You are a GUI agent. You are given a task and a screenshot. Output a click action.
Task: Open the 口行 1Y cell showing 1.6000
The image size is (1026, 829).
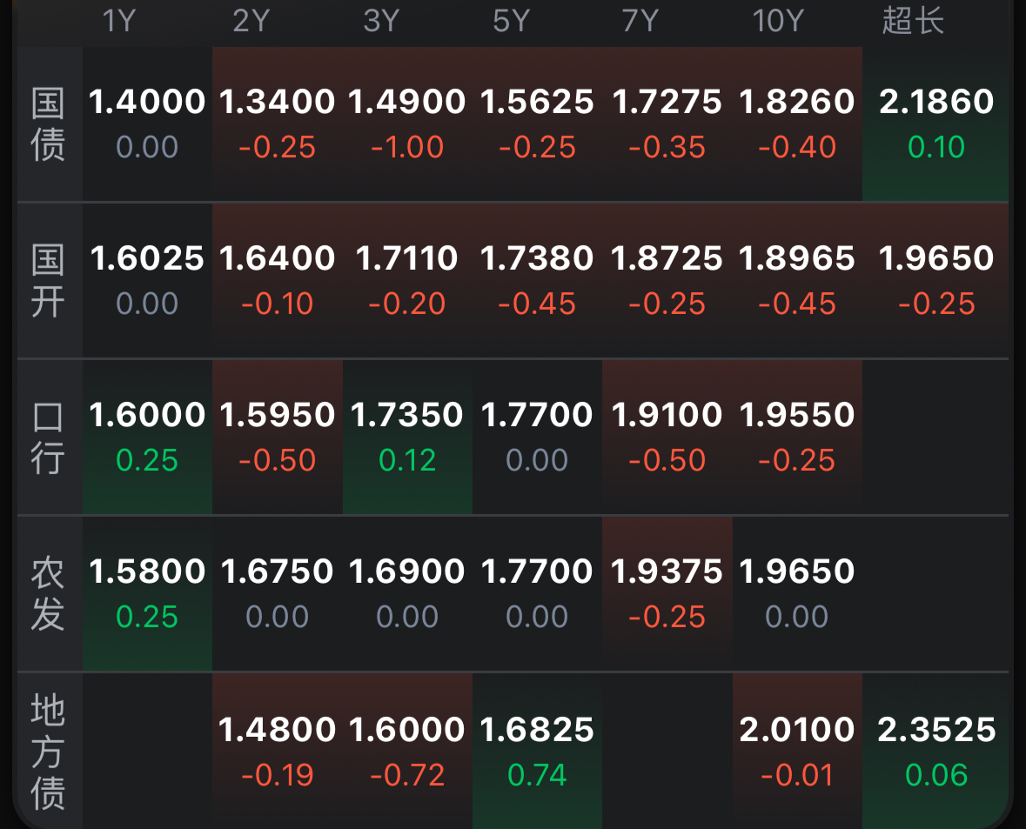point(147,436)
